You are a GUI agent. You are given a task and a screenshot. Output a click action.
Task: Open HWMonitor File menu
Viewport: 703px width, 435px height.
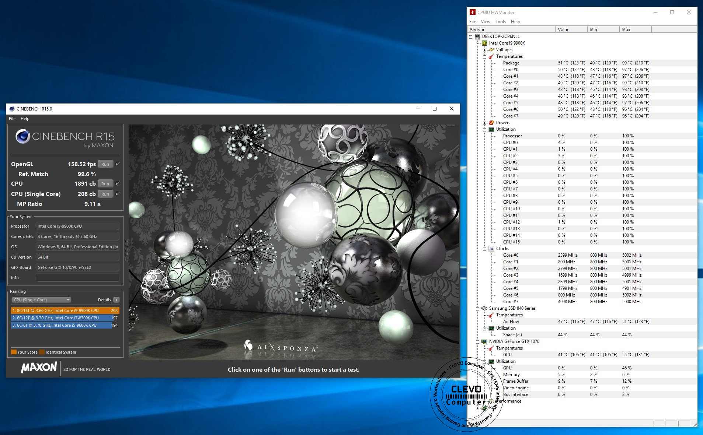[473, 22]
